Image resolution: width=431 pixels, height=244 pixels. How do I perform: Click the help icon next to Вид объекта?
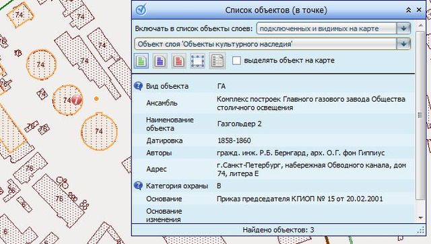point(138,86)
